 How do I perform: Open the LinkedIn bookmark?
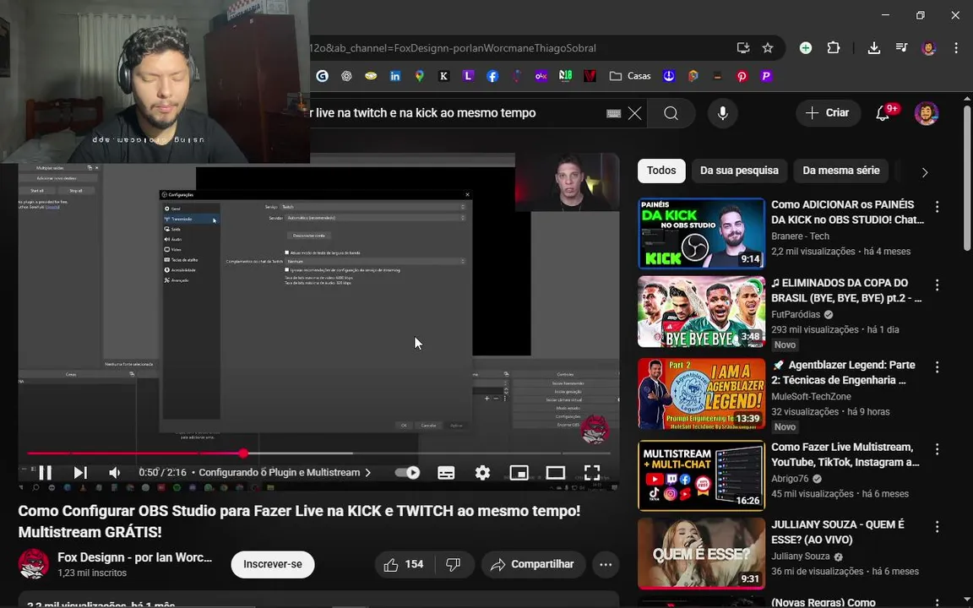[x=395, y=76]
